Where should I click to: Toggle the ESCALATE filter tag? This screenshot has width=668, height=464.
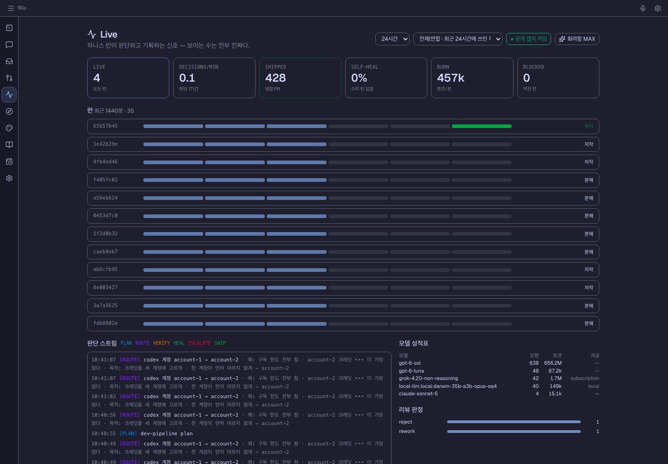click(x=199, y=343)
